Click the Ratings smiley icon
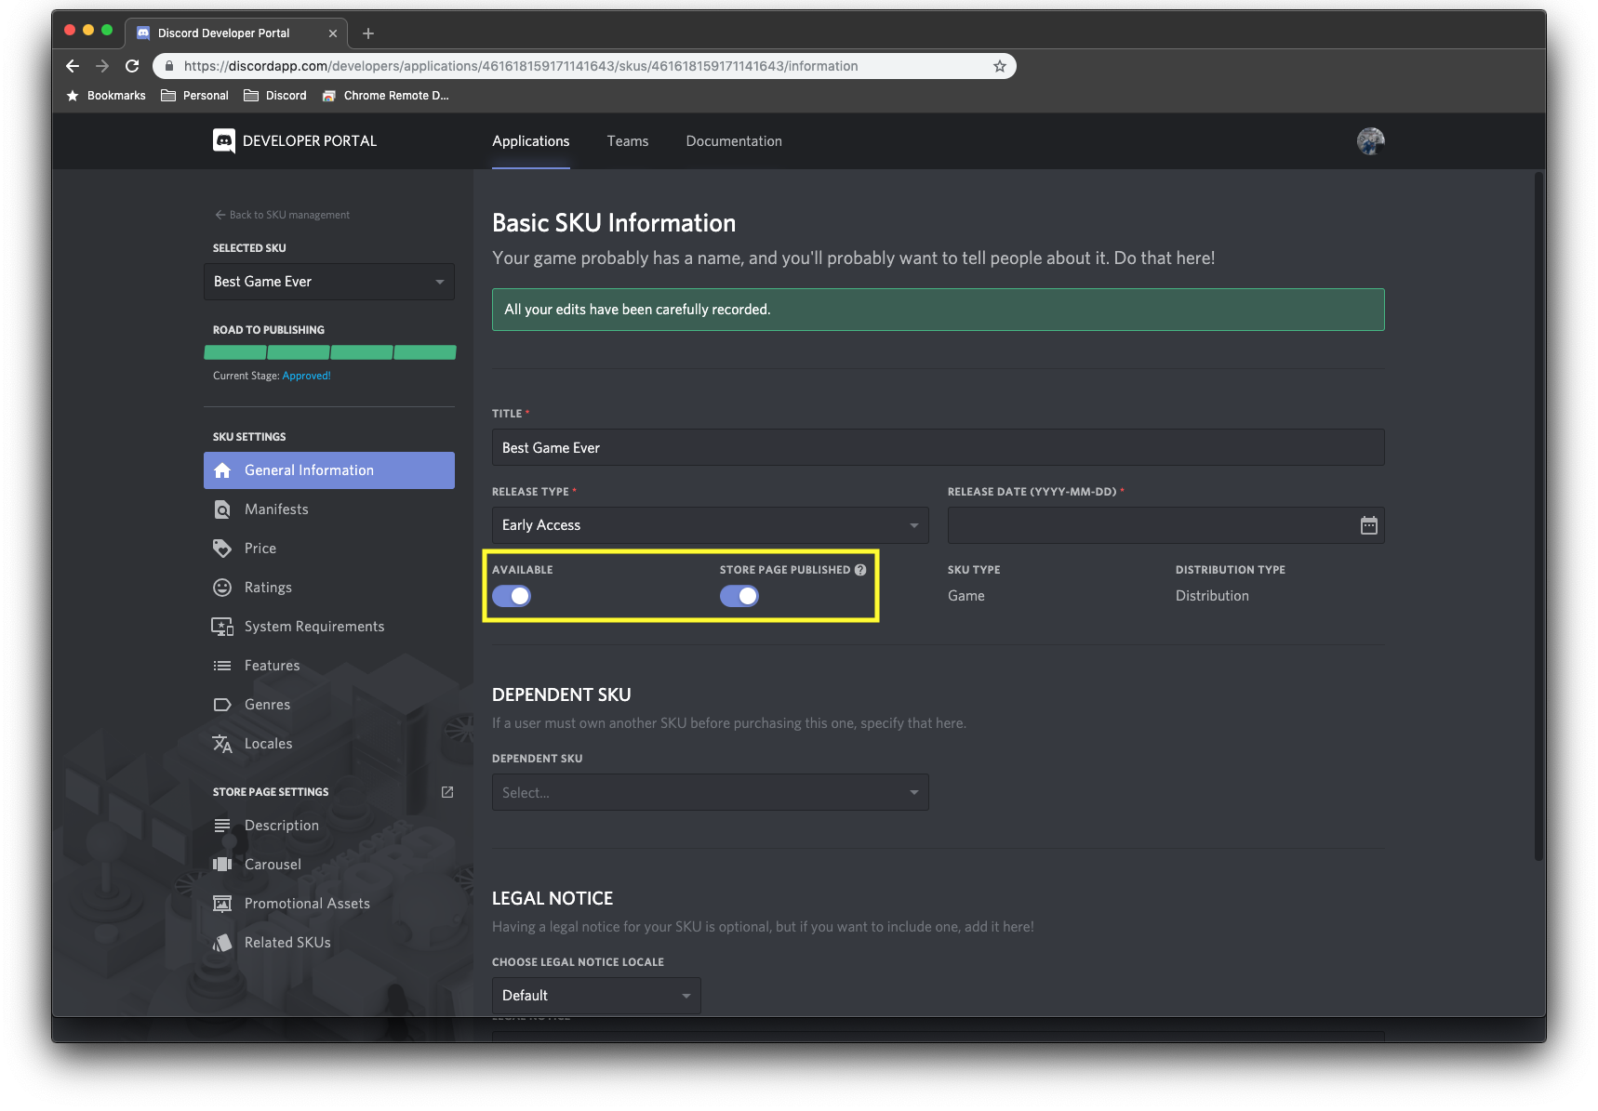 pos(222,588)
